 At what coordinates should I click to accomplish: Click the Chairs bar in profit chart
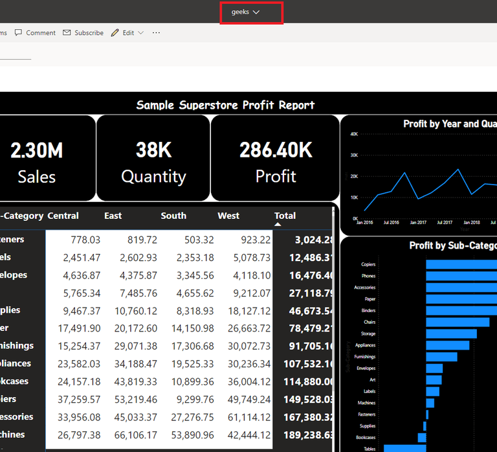pos(457,322)
